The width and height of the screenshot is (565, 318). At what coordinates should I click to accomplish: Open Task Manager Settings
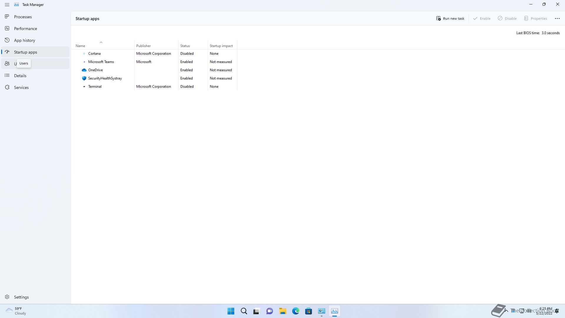tap(35, 297)
